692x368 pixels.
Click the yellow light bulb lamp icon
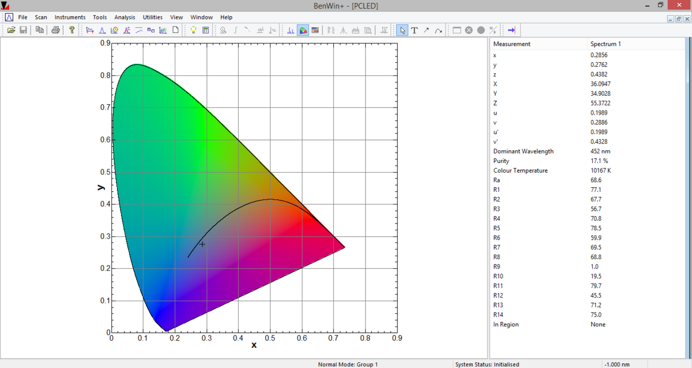click(194, 30)
